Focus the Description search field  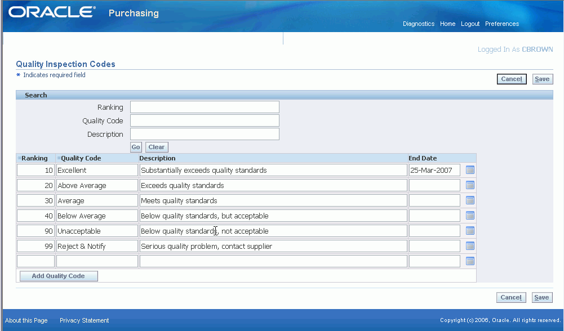coord(205,134)
